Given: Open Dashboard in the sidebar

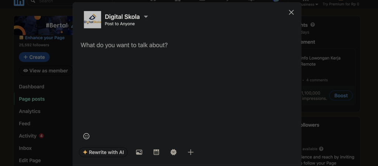Looking at the screenshot, I should pyautogui.click(x=32, y=87).
